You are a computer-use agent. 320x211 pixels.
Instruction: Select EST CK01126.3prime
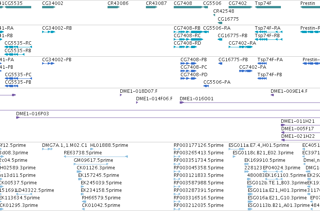point(79,172)
